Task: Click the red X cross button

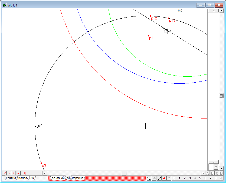Action: pos(5,173)
